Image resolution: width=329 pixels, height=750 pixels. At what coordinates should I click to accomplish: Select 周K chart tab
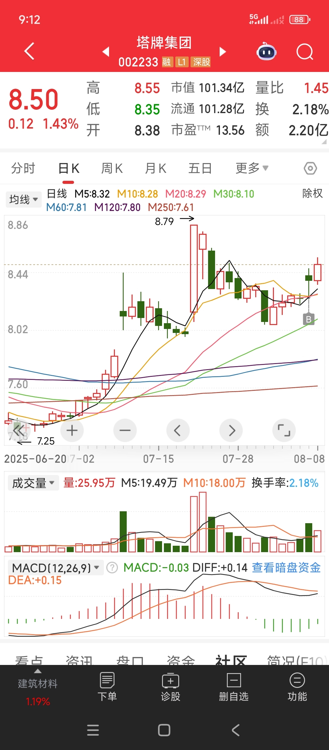coord(112,168)
